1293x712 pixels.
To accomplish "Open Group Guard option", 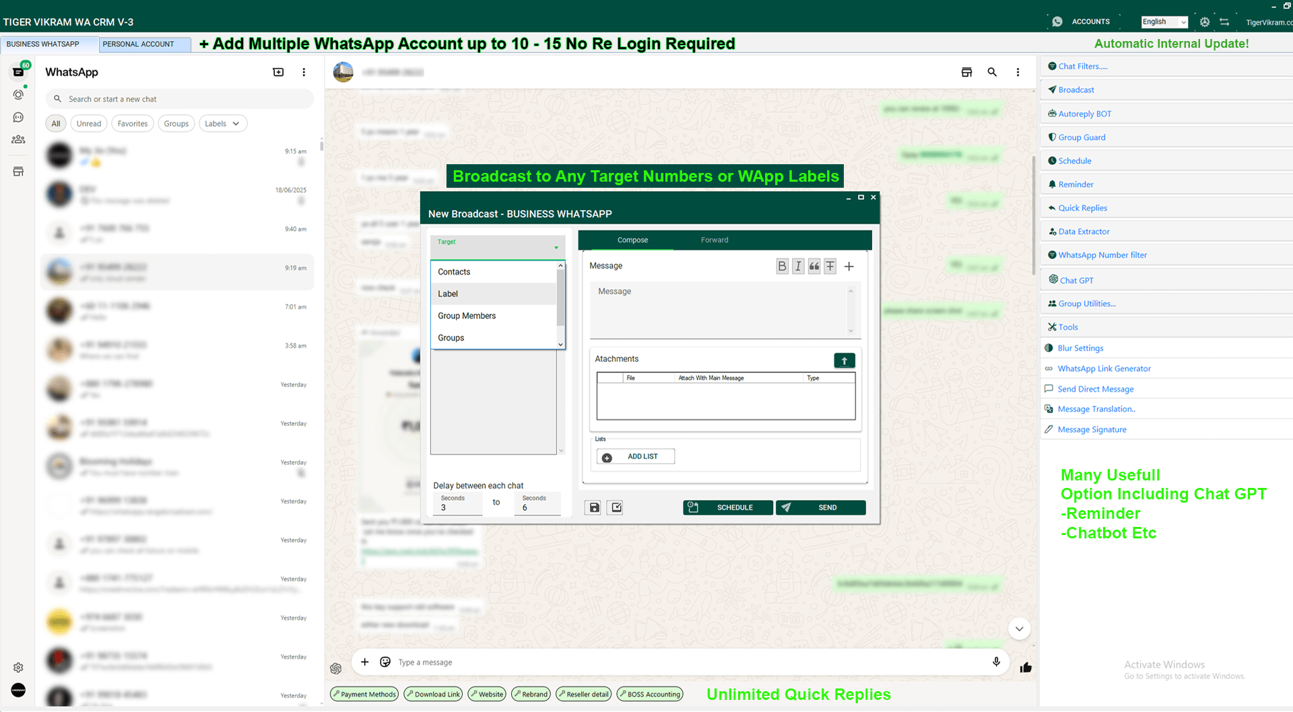I will point(1167,137).
